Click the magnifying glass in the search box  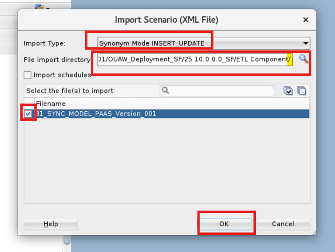coord(166,91)
